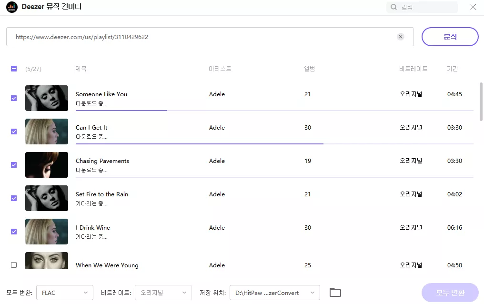Click the 04:50 duration value
484x304 pixels.
454,265
